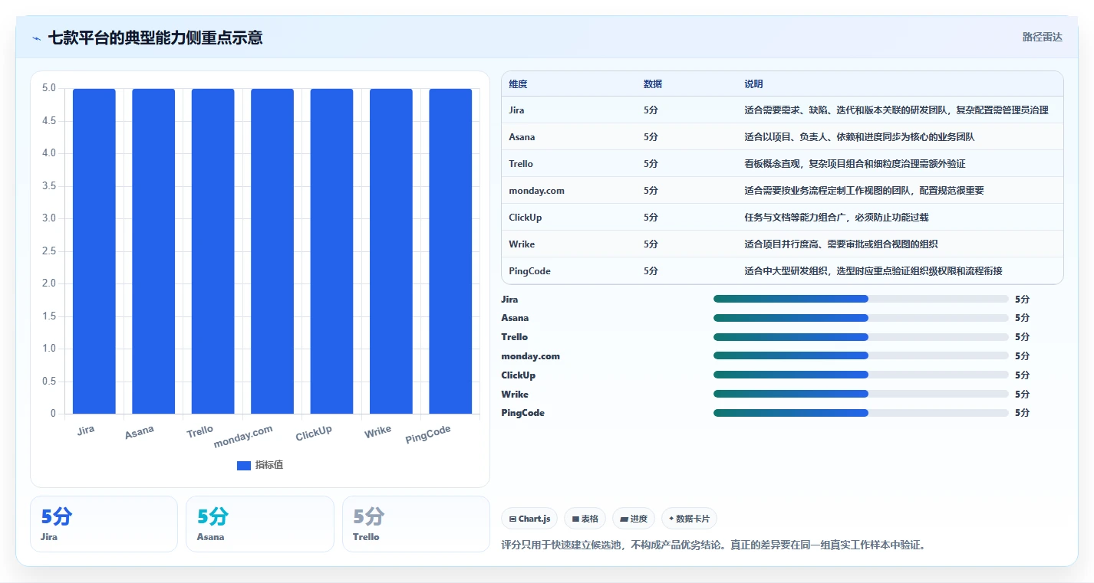This screenshot has height=583, width=1094.
Task: Click the 路径雷达 label in the header
Action: [x=1042, y=37]
